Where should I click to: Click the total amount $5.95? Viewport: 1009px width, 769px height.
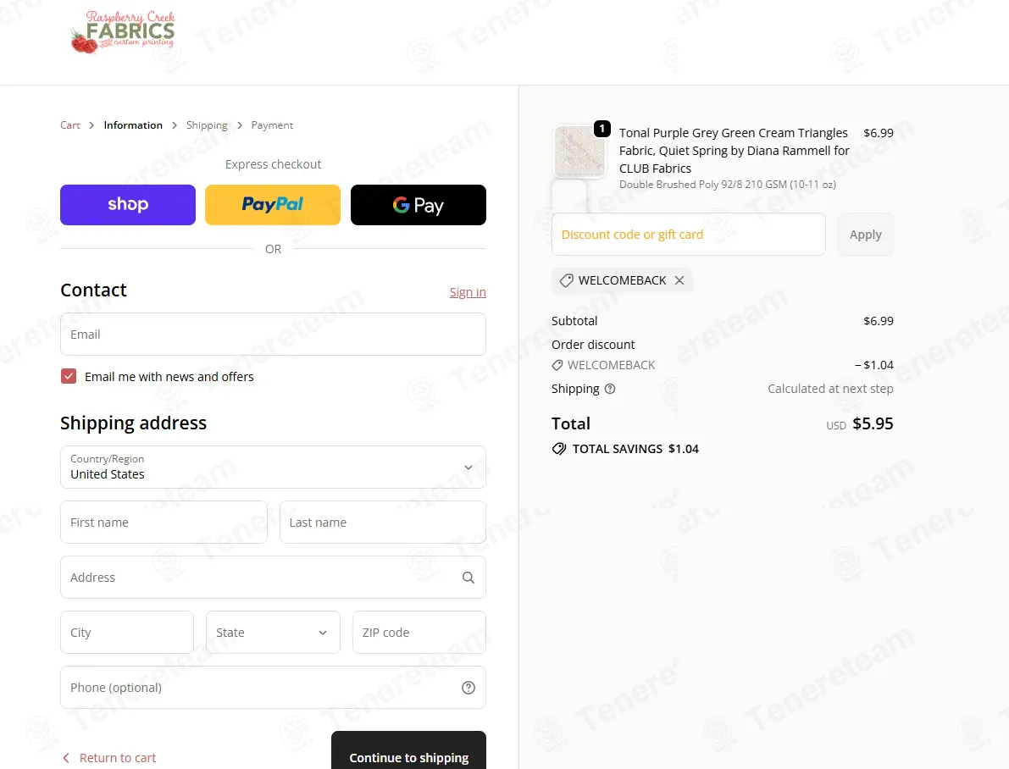873,424
